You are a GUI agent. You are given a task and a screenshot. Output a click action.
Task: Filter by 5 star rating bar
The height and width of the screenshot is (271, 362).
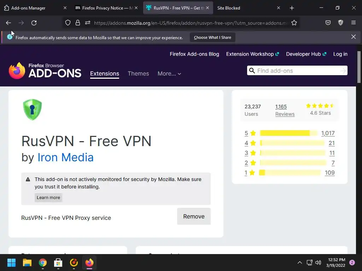(288, 133)
